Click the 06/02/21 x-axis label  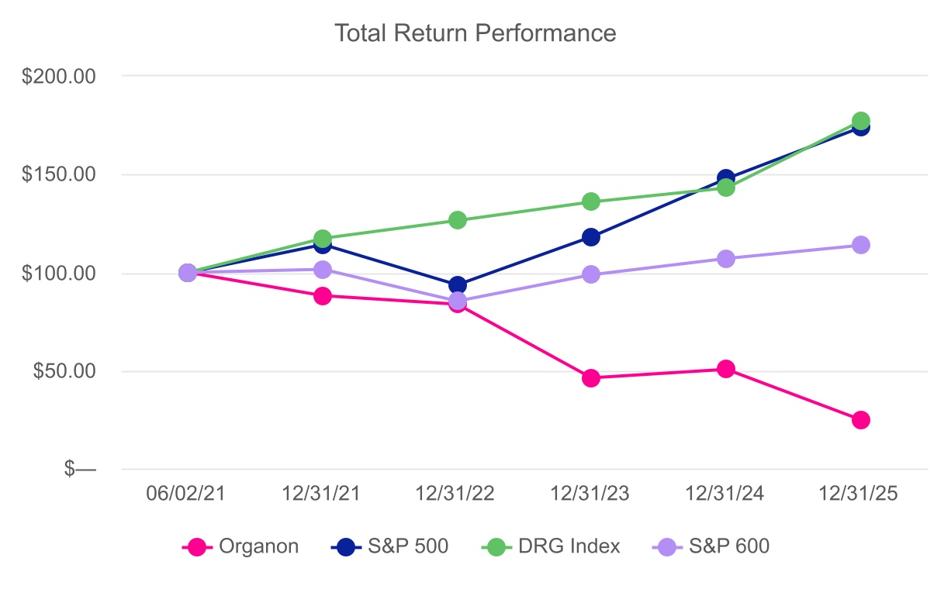point(186,494)
